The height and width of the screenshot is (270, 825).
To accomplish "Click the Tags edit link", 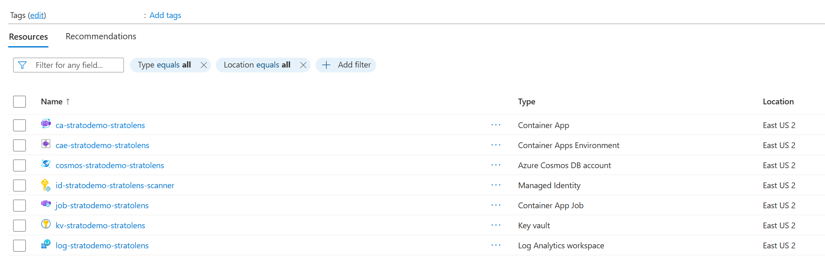I will [37, 15].
